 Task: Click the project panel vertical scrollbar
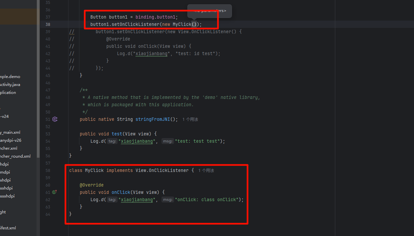[x=38, y=80]
